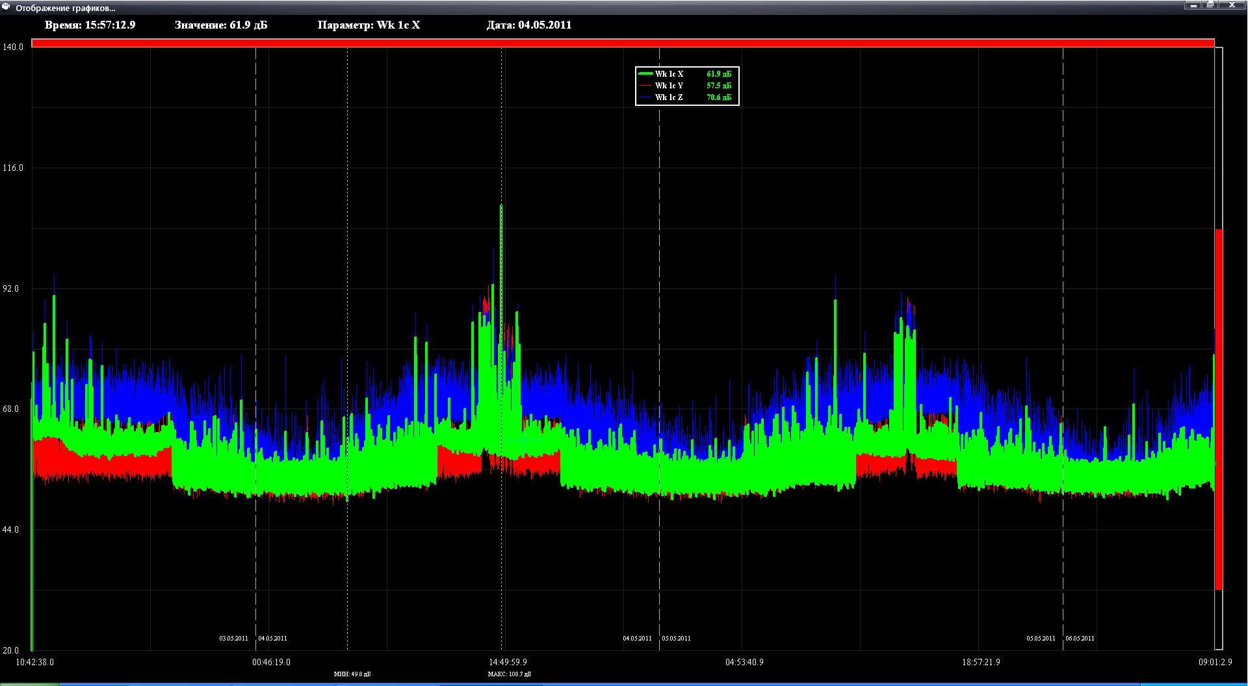Click the 14:49:59.9 time axis label
1248x686 pixels.
click(508, 663)
